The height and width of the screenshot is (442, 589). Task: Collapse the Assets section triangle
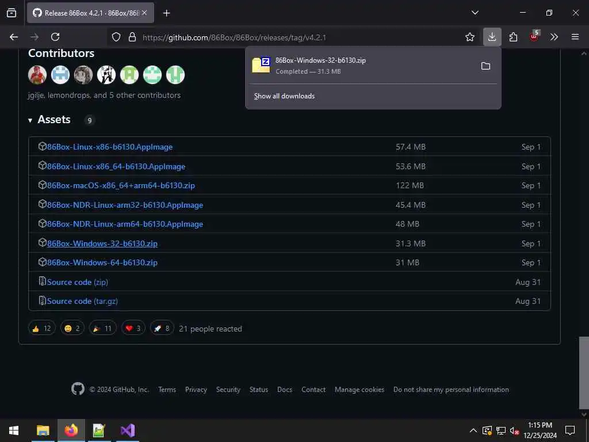pos(30,120)
